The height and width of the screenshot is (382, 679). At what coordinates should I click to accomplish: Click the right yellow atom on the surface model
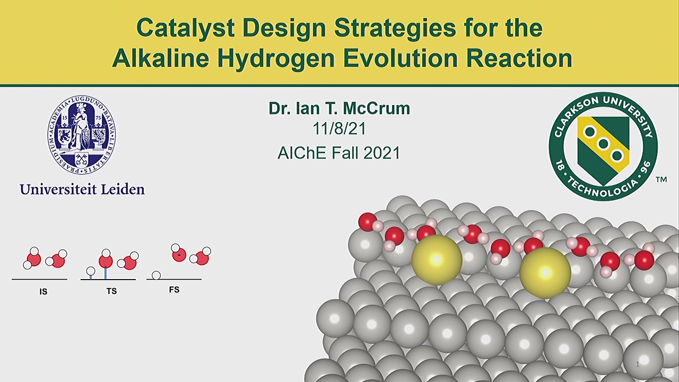point(545,272)
